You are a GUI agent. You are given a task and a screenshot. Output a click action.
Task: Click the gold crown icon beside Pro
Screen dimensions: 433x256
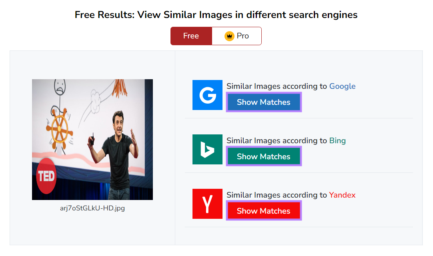(x=229, y=36)
